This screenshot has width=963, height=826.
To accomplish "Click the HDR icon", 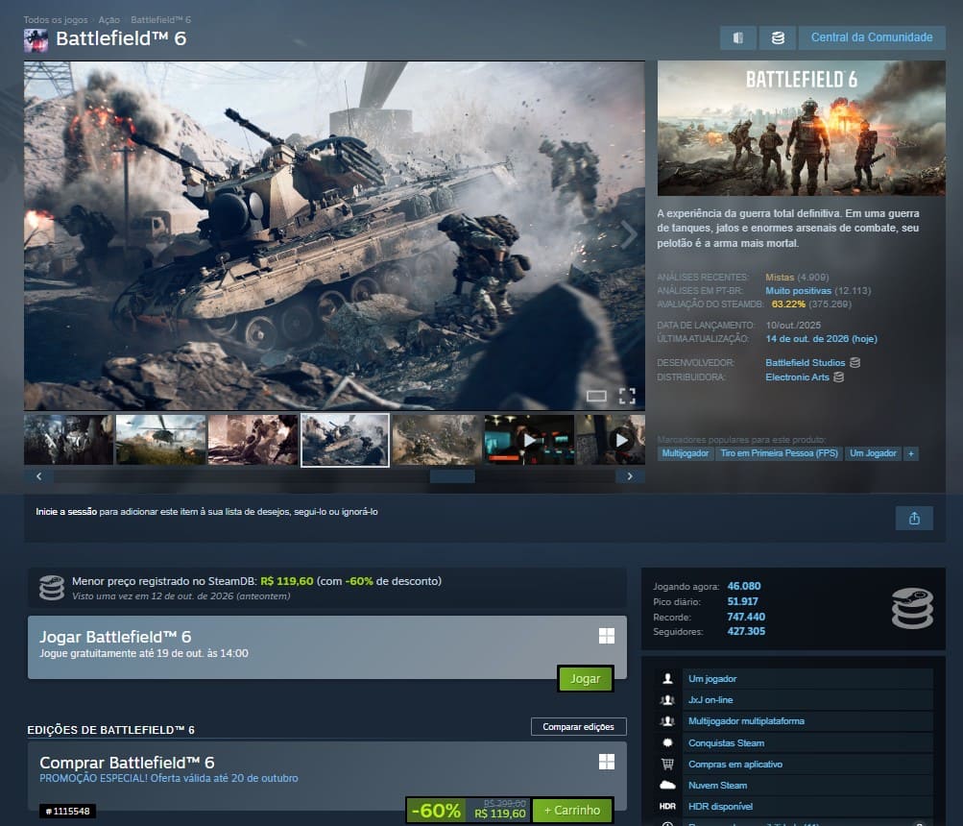I will [x=667, y=807].
